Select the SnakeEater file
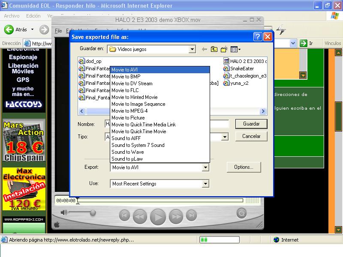The height and width of the screenshot is (257, 343). [x=239, y=69]
